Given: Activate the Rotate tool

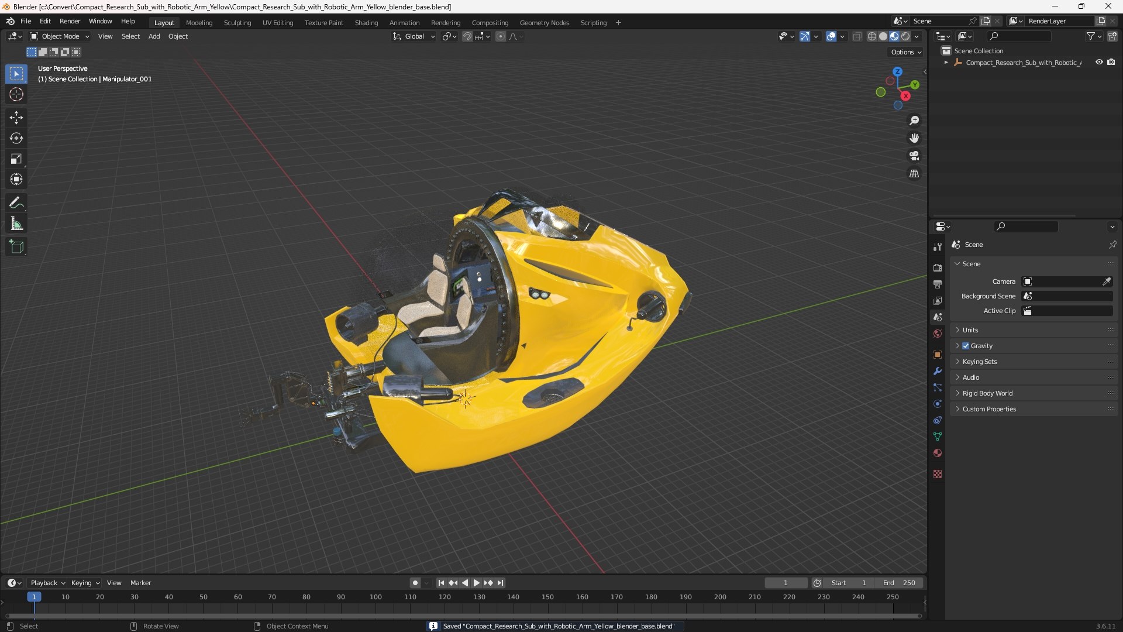Looking at the screenshot, I should click(x=16, y=138).
